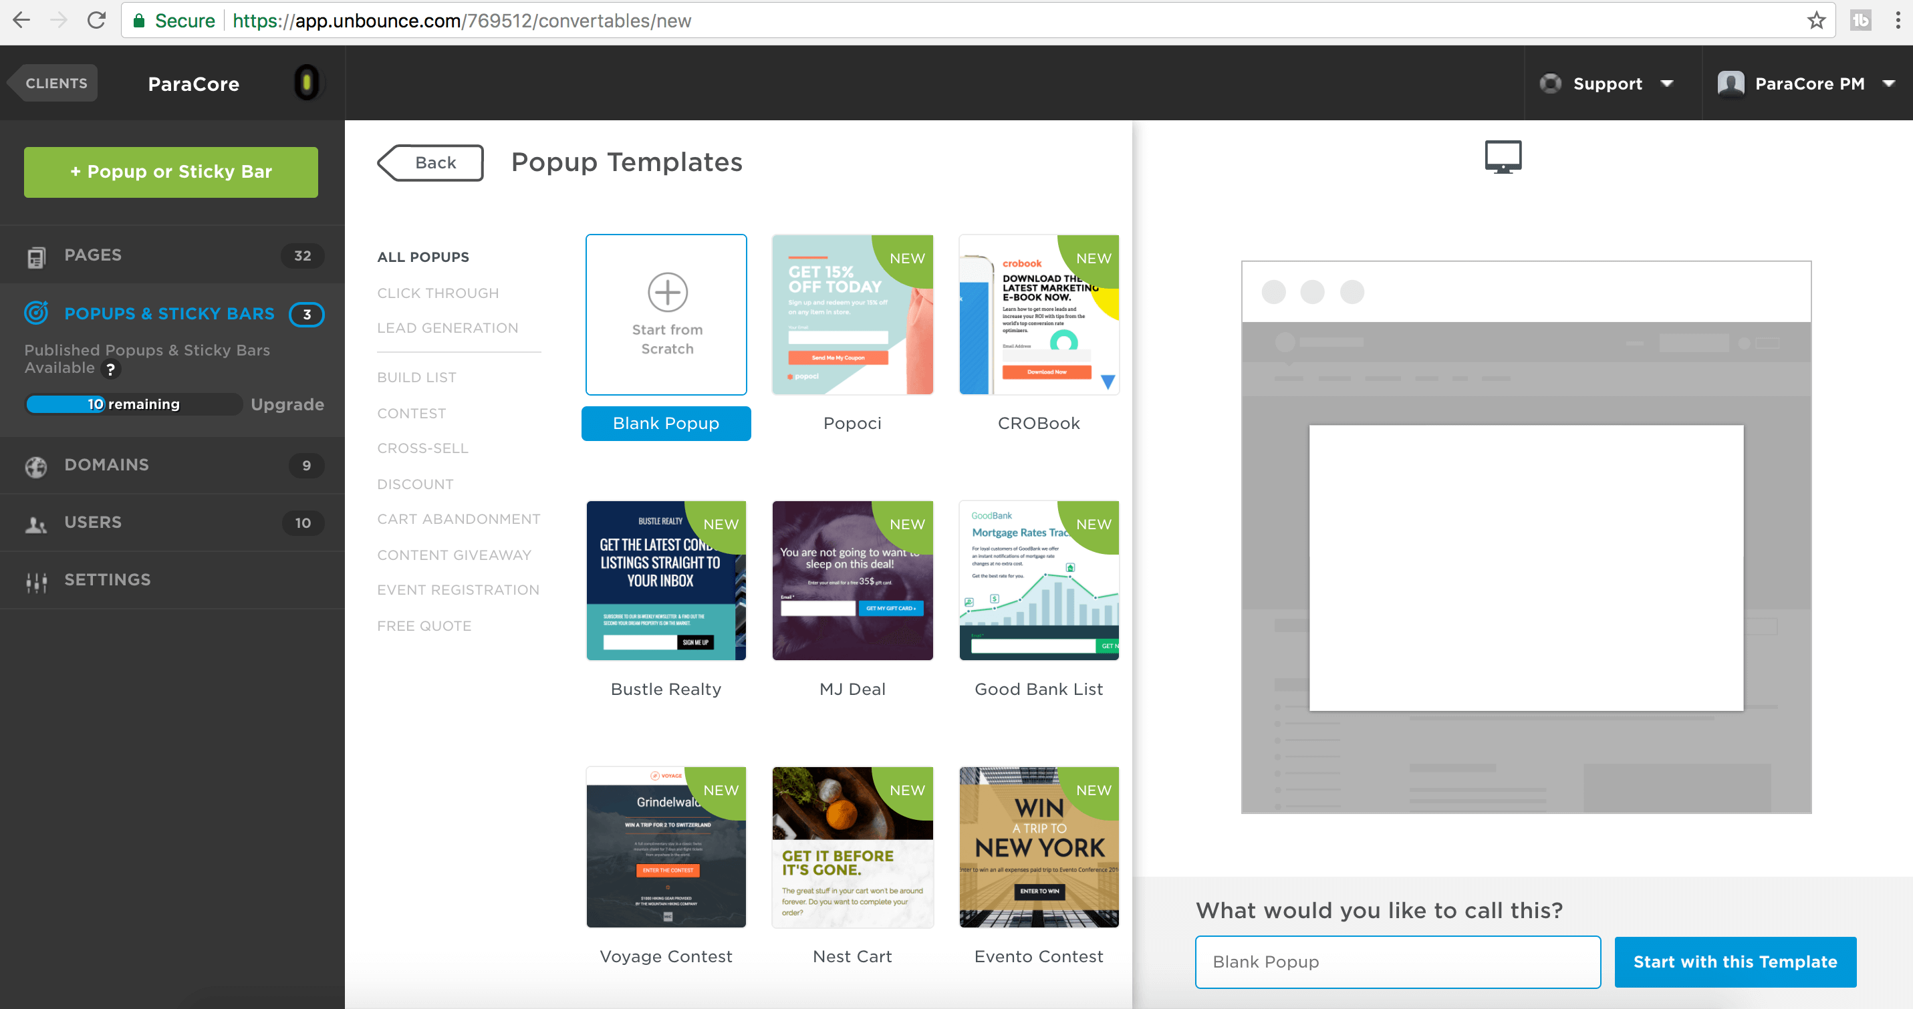Image resolution: width=1913 pixels, height=1009 pixels.
Task: Click the Pages sidebar icon
Action: [x=35, y=254]
